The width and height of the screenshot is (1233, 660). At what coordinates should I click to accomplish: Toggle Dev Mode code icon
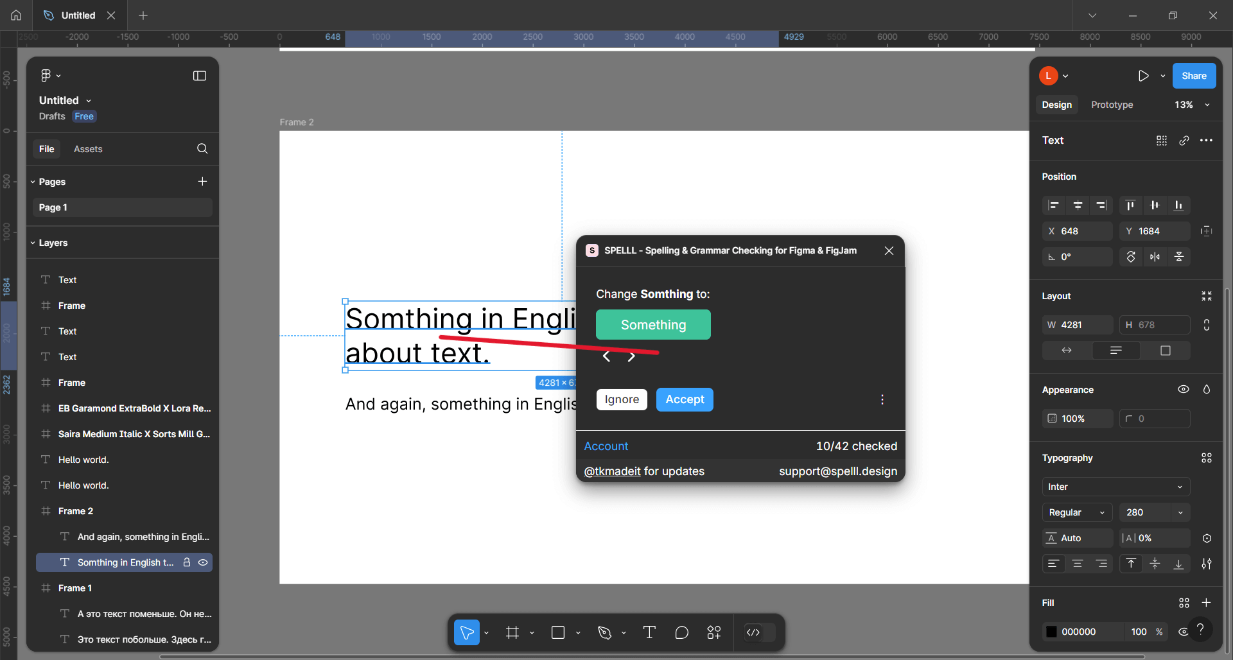753,632
